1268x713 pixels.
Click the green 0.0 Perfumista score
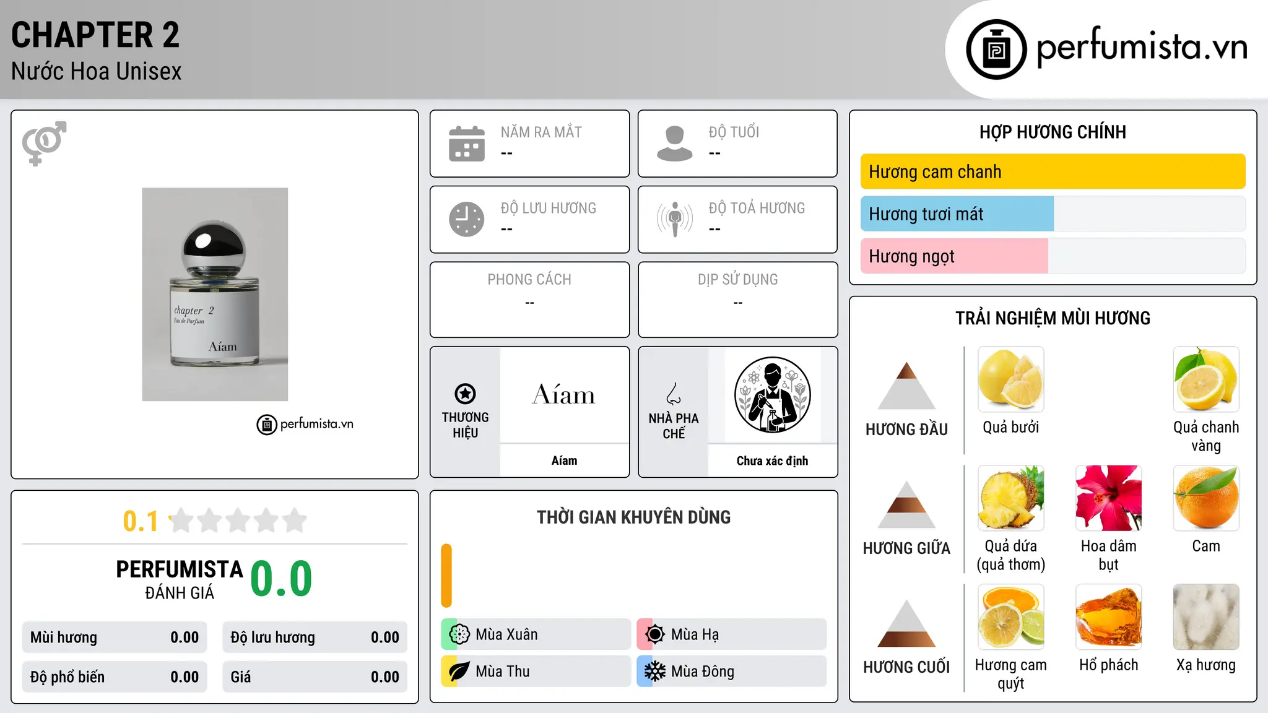282,579
